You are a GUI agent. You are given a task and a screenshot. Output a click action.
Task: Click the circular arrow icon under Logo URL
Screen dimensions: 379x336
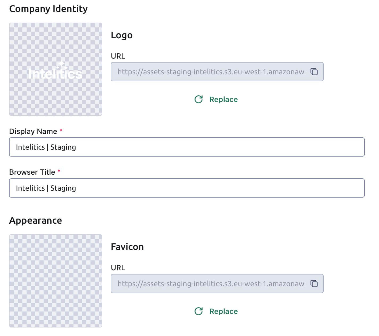point(199,99)
